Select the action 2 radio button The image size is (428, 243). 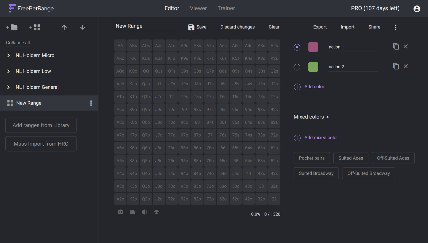click(x=297, y=67)
